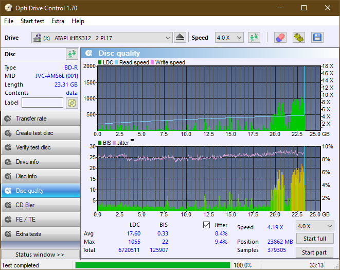Click the LDC upper graph area
Screen dimensions: 340x270
click(x=209, y=98)
